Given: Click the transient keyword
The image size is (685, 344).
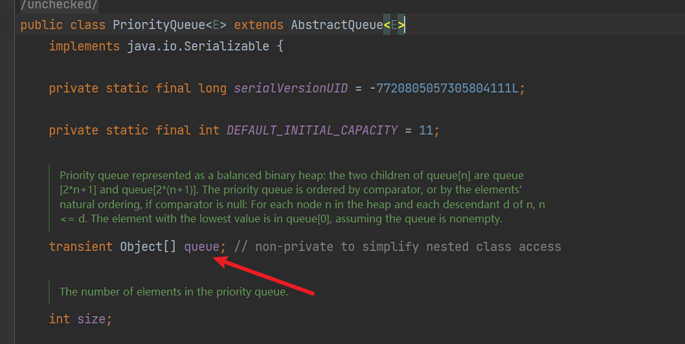Looking at the screenshot, I should [x=81, y=247].
